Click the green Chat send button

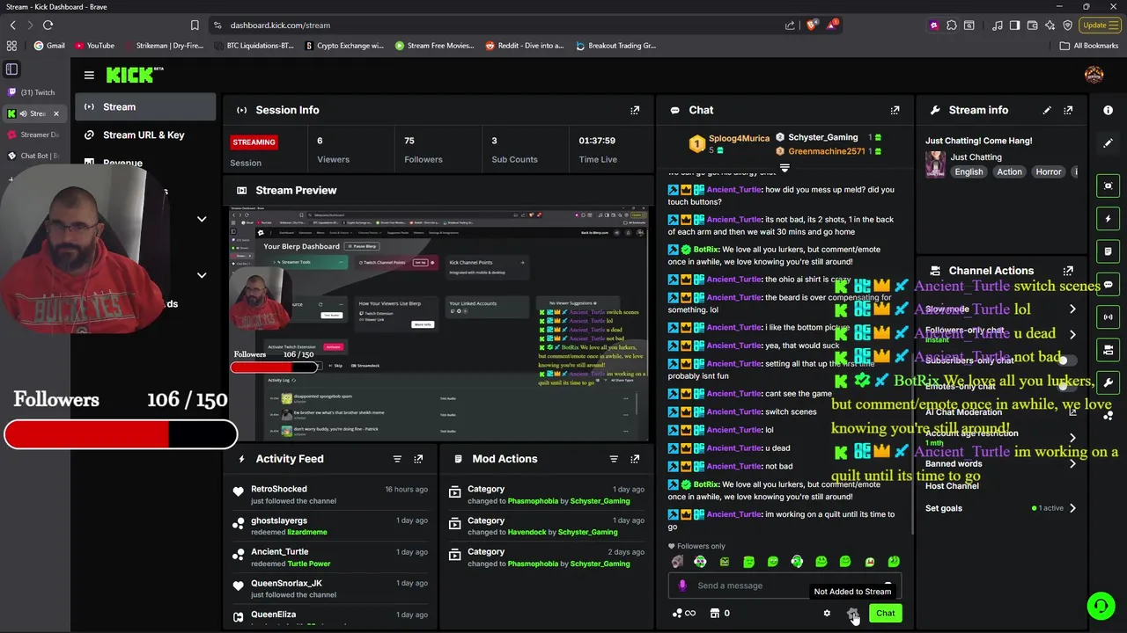tap(885, 614)
